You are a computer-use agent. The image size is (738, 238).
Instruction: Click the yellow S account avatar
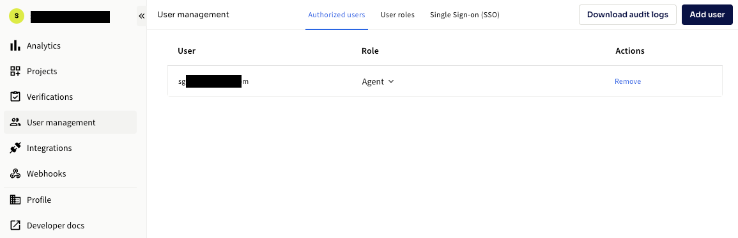17,16
